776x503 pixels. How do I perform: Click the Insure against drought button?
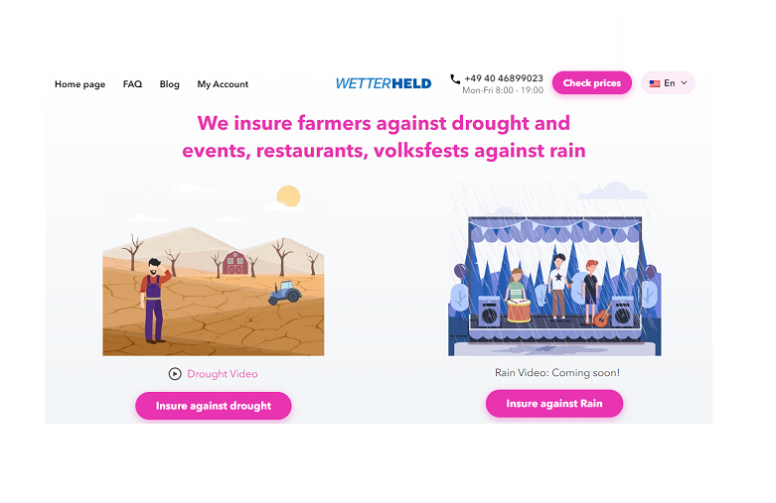(x=214, y=406)
